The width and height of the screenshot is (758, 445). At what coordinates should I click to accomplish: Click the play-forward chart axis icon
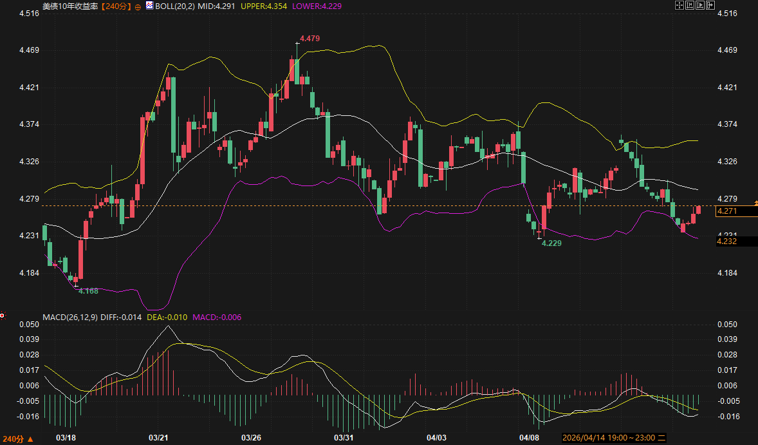pyautogui.click(x=700, y=5)
